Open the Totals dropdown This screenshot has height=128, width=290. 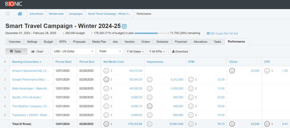tap(110, 51)
